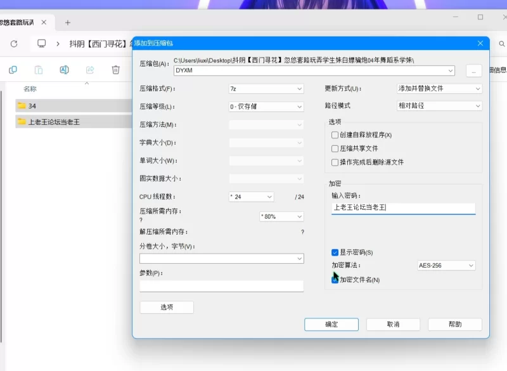Click the Delete trash icon in Explorer

click(x=116, y=70)
